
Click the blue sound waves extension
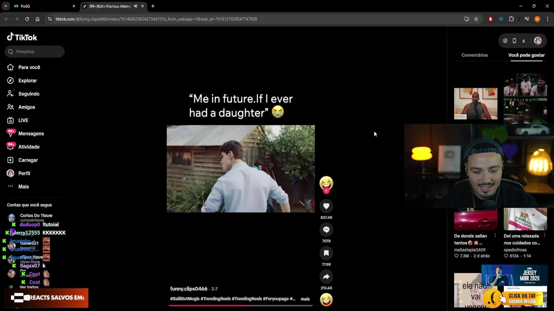pyautogui.click(x=501, y=19)
